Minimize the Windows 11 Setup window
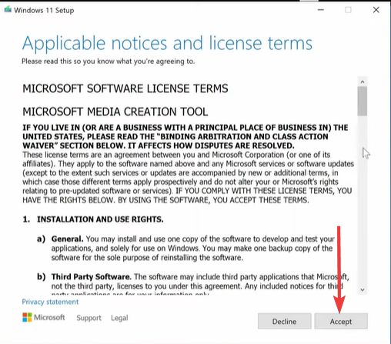Screen dimensions: 391x344 tap(321, 10)
